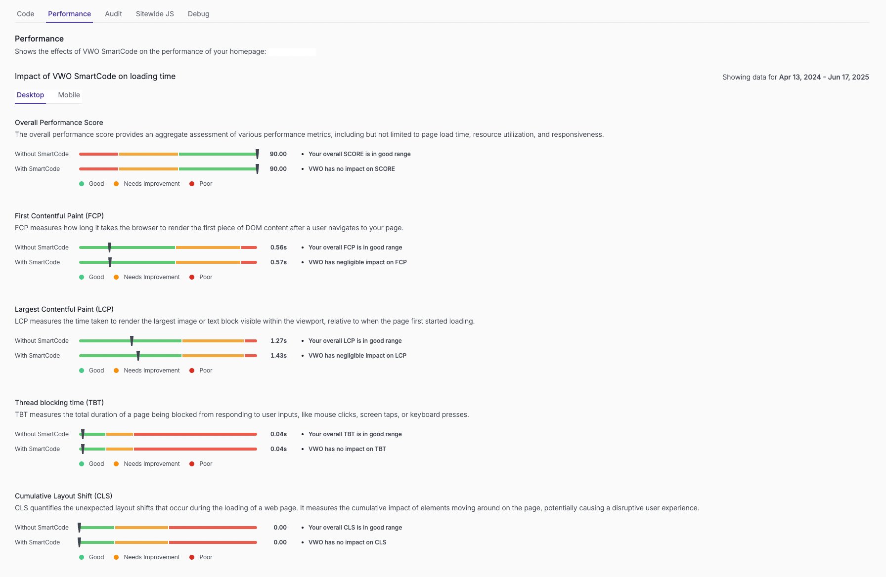The height and width of the screenshot is (577, 886).
Task: Switch to the Mobile sub-tab
Action: 69,95
